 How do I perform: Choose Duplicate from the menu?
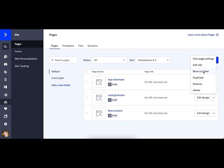pos(203,77)
